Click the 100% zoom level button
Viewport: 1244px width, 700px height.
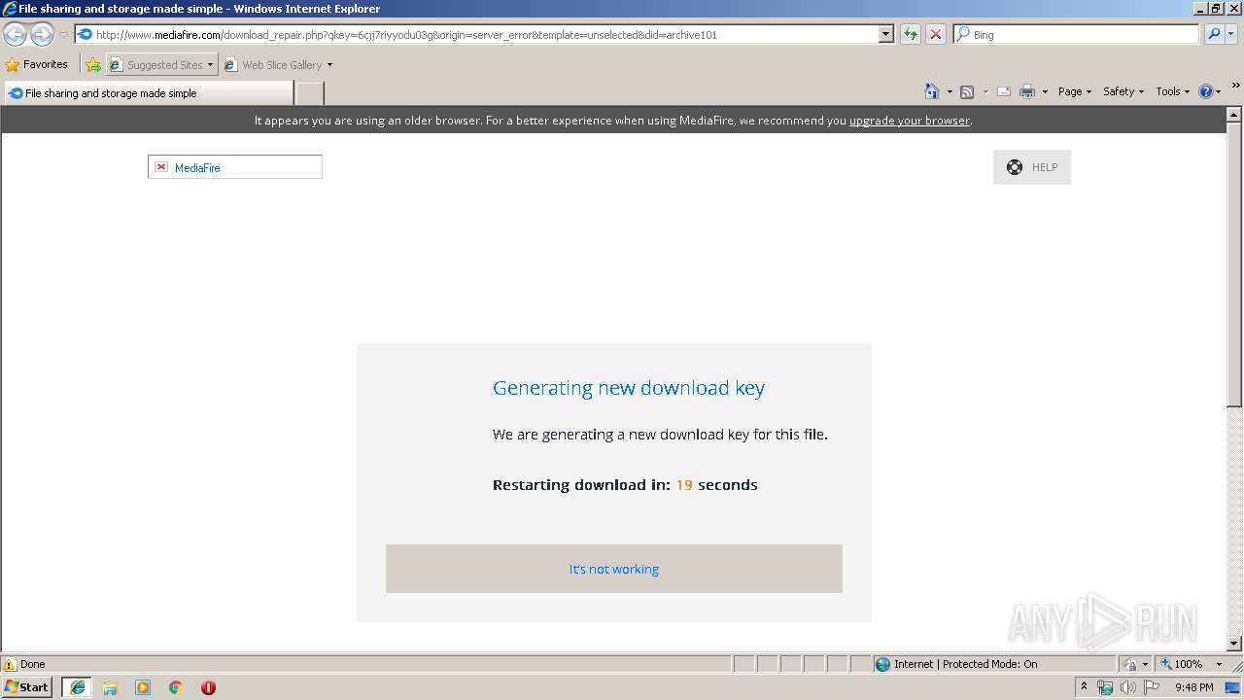[1181, 664]
